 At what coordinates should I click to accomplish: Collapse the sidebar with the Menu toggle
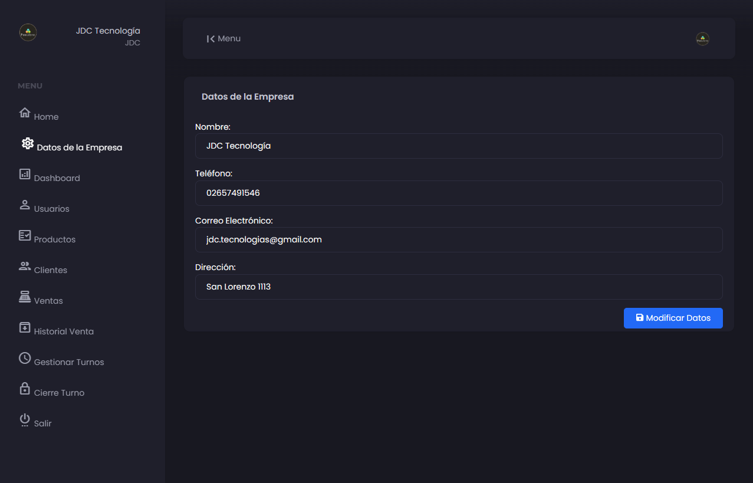223,39
